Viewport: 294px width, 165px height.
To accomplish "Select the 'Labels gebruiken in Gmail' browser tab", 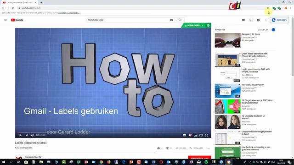I will click(x=20, y=3).
